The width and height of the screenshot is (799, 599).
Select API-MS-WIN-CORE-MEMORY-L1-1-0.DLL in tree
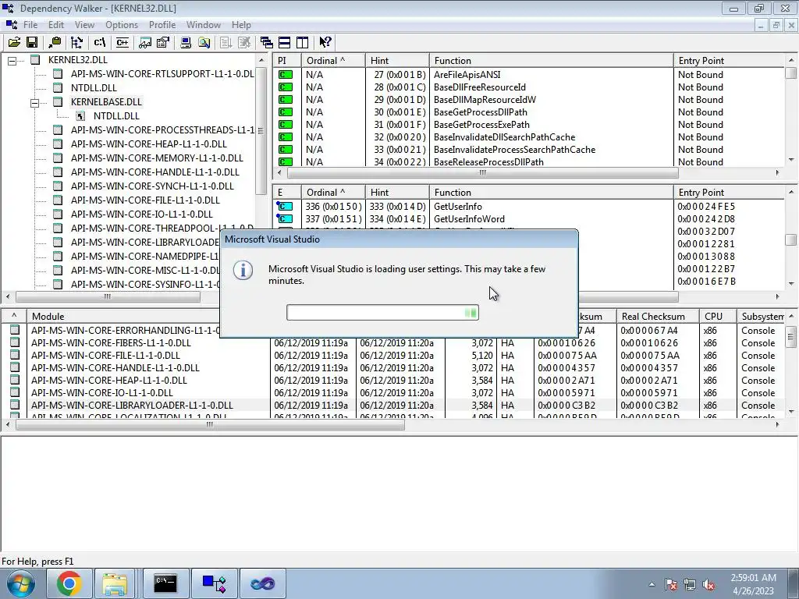pos(157,158)
